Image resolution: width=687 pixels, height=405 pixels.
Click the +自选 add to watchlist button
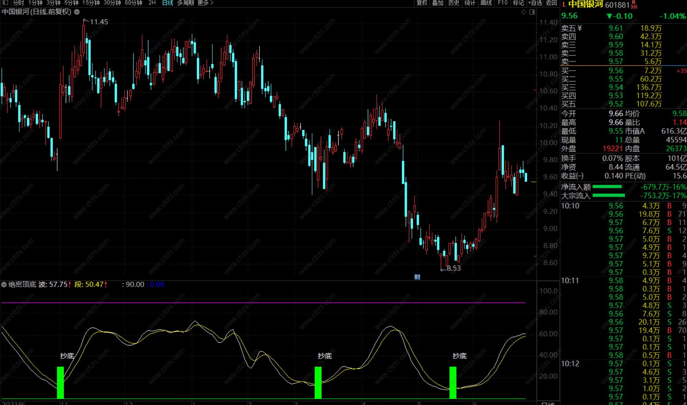point(535,3)
